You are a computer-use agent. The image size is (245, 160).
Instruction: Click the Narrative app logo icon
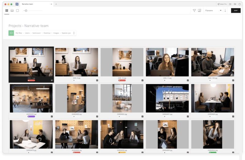pyautogui.click(x=17, y=4)
